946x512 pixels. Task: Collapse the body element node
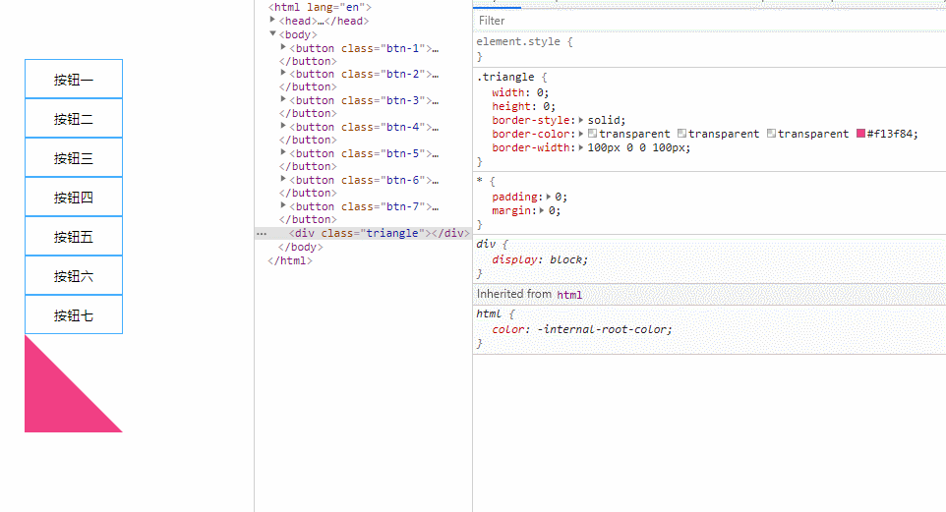click(x=272, y=34)
